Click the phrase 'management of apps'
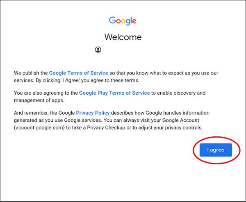The width and height of the screenshot is (246, 202). pyautogui.click(x=39, y=100)
